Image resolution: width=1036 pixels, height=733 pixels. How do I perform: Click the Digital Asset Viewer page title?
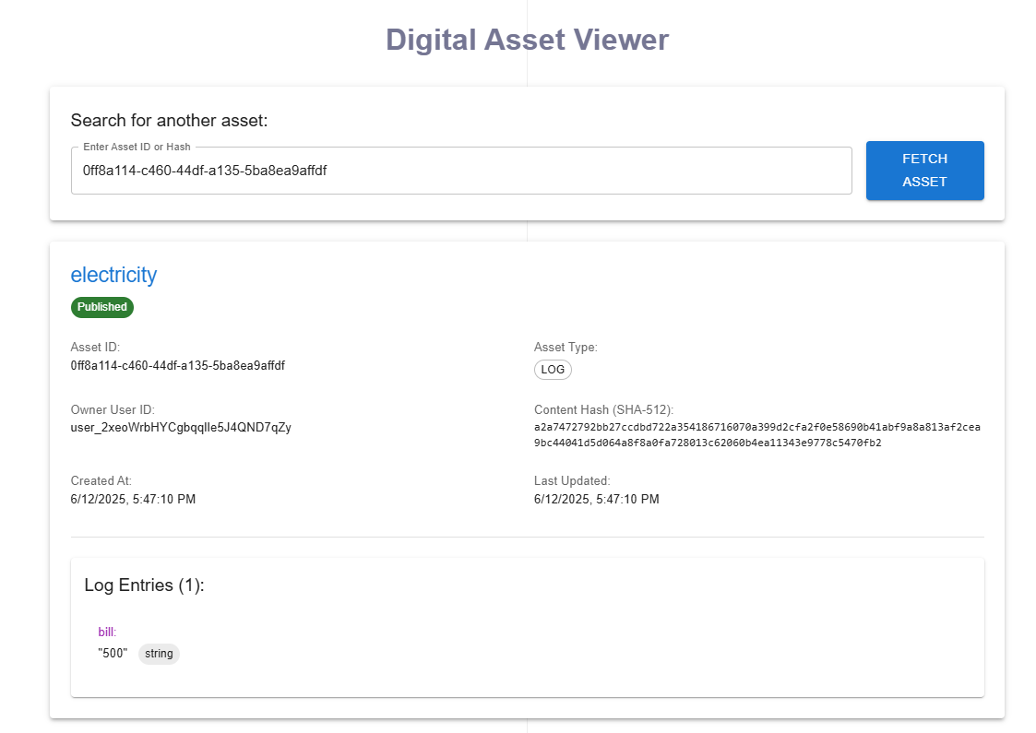click(528, 40)
